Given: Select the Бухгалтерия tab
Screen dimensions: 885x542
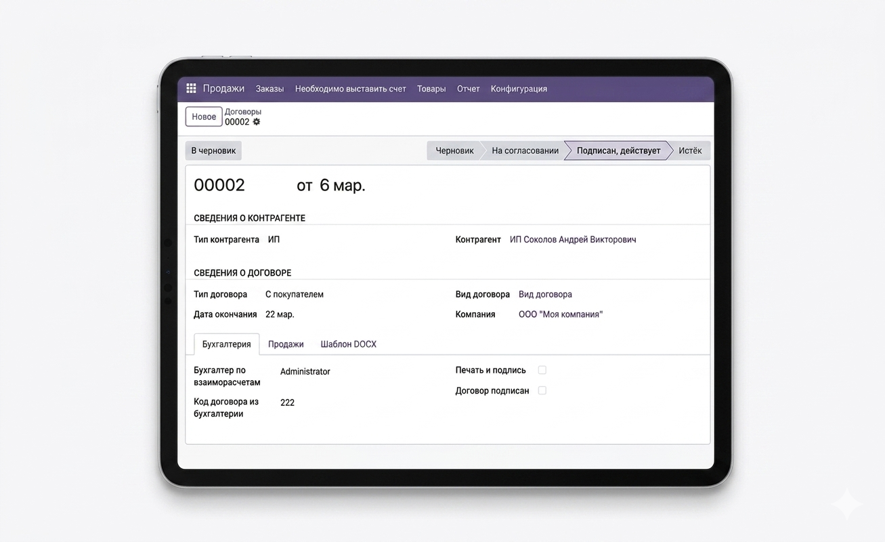Looking at the screenshot, I should [x=226, y=343].
